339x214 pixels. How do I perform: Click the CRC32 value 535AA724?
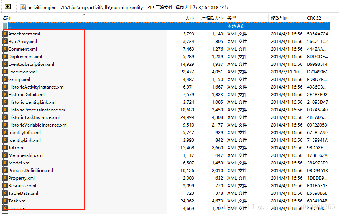pyautogui.click(x=318, y=34)
